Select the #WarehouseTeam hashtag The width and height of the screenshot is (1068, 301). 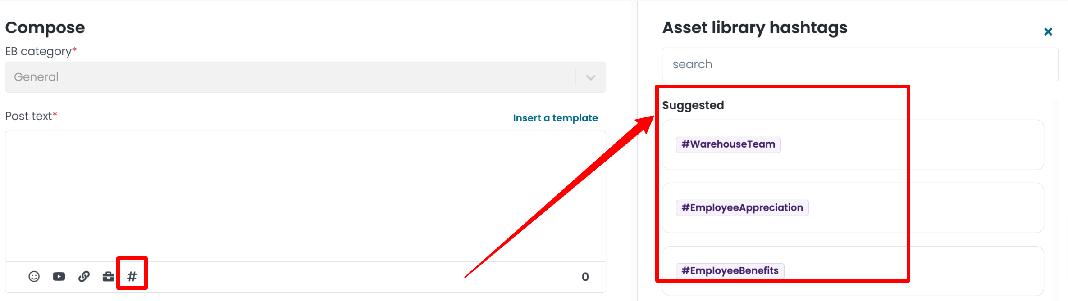(x=728, y=144)
